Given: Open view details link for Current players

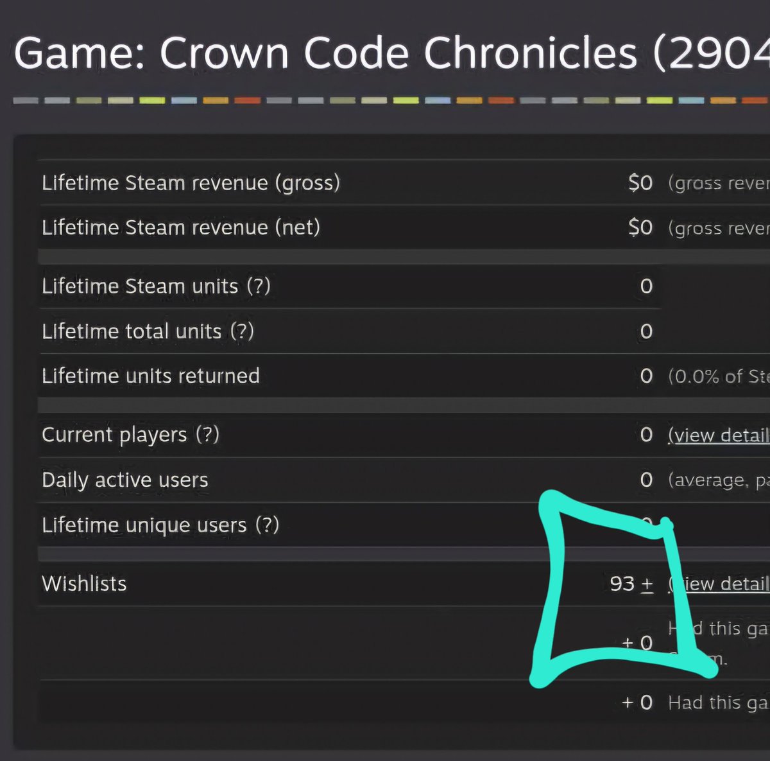Looking at the screenshot, I should click(x=719, y=435).
